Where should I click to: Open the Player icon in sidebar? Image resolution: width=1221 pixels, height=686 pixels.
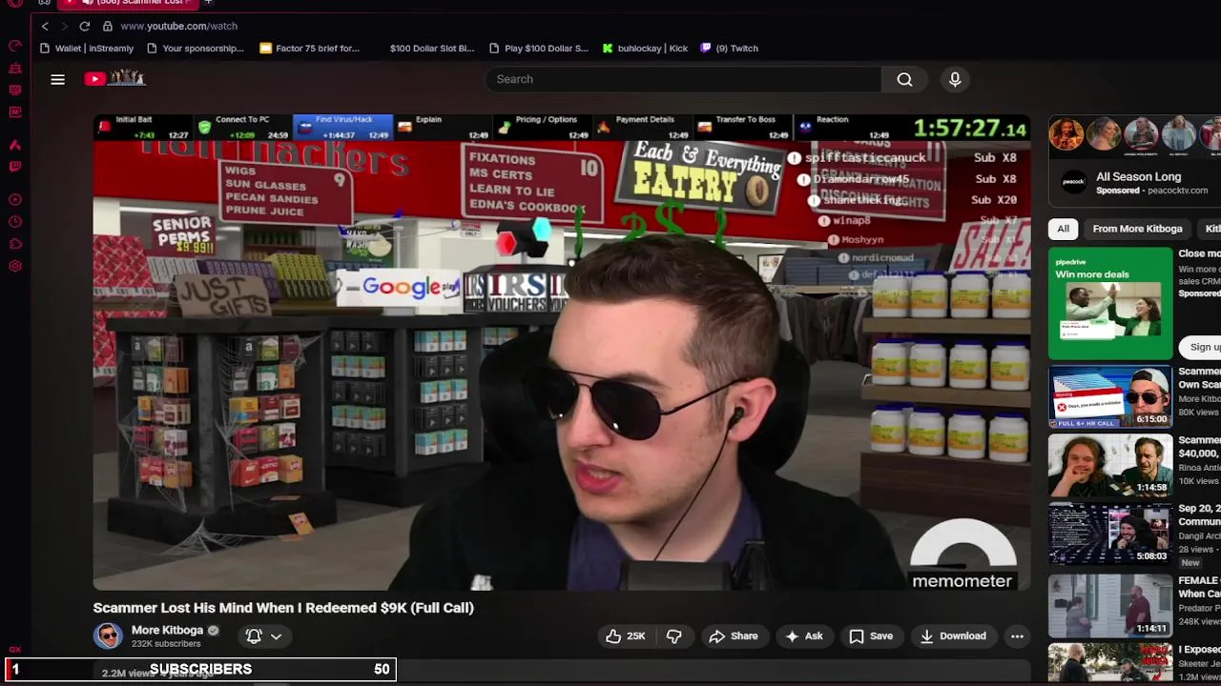[x=15, y=200]
